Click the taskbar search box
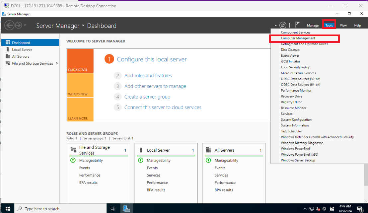The width and height of the screenshot is (368, 213). point(60,209)
